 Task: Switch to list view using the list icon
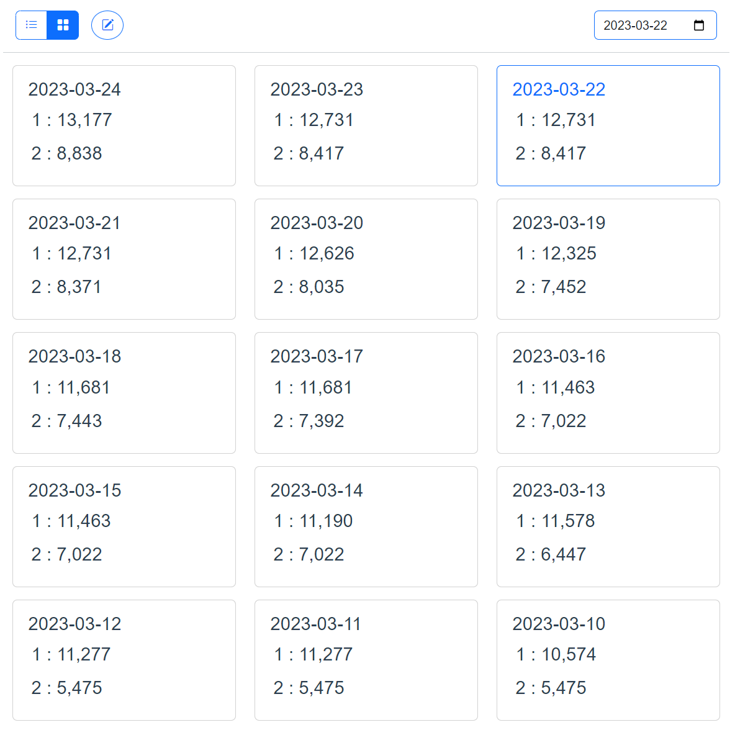click(x=31, y=25)
